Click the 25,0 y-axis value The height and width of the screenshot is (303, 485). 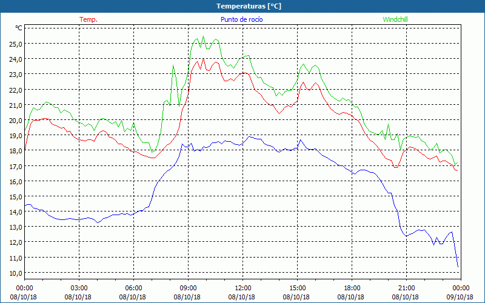point(16,44)
